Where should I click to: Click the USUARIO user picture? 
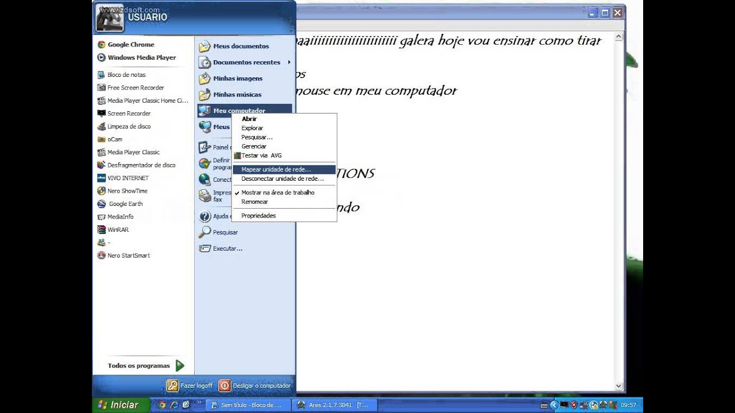point(110,17)
